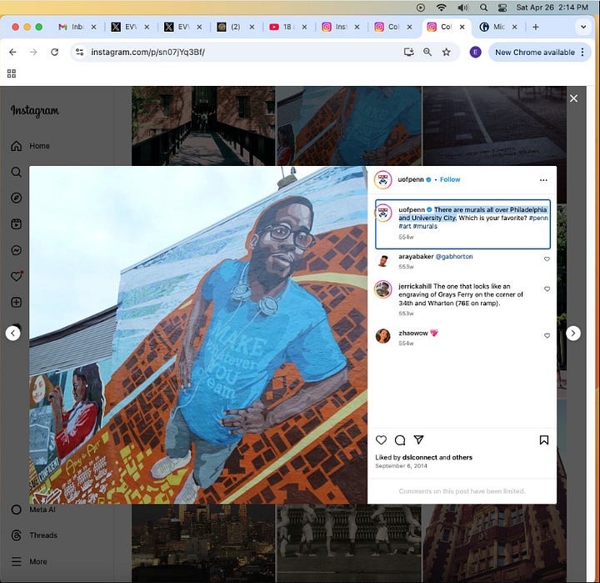Open the More menu in sidebar
The height and width of the screenshot is (583, 600).
pos(29,561)
